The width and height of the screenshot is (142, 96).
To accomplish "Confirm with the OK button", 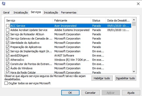I will [x=70, y=93].
